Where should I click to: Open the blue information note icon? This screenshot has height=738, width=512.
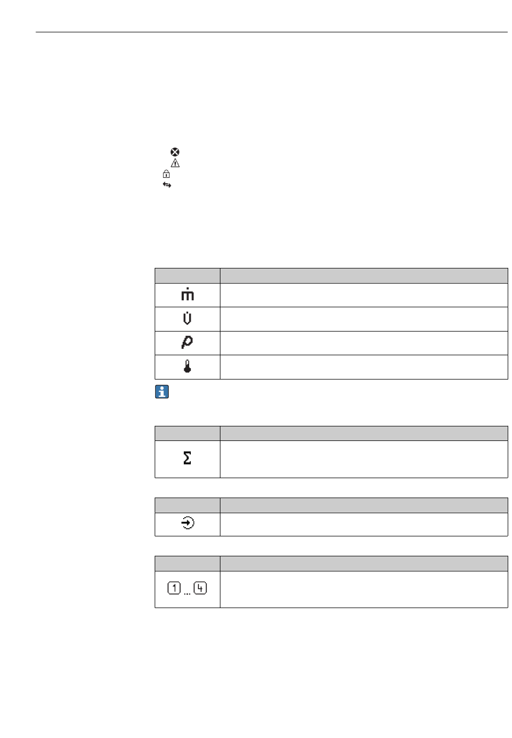[x=162, y=392]
